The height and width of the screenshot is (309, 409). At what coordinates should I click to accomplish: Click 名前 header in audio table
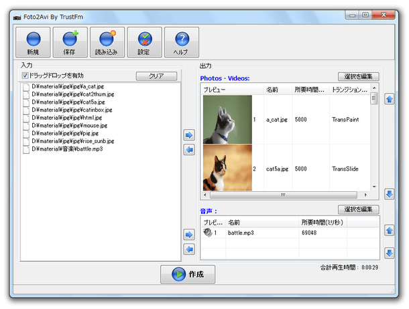tap(262, 222)
